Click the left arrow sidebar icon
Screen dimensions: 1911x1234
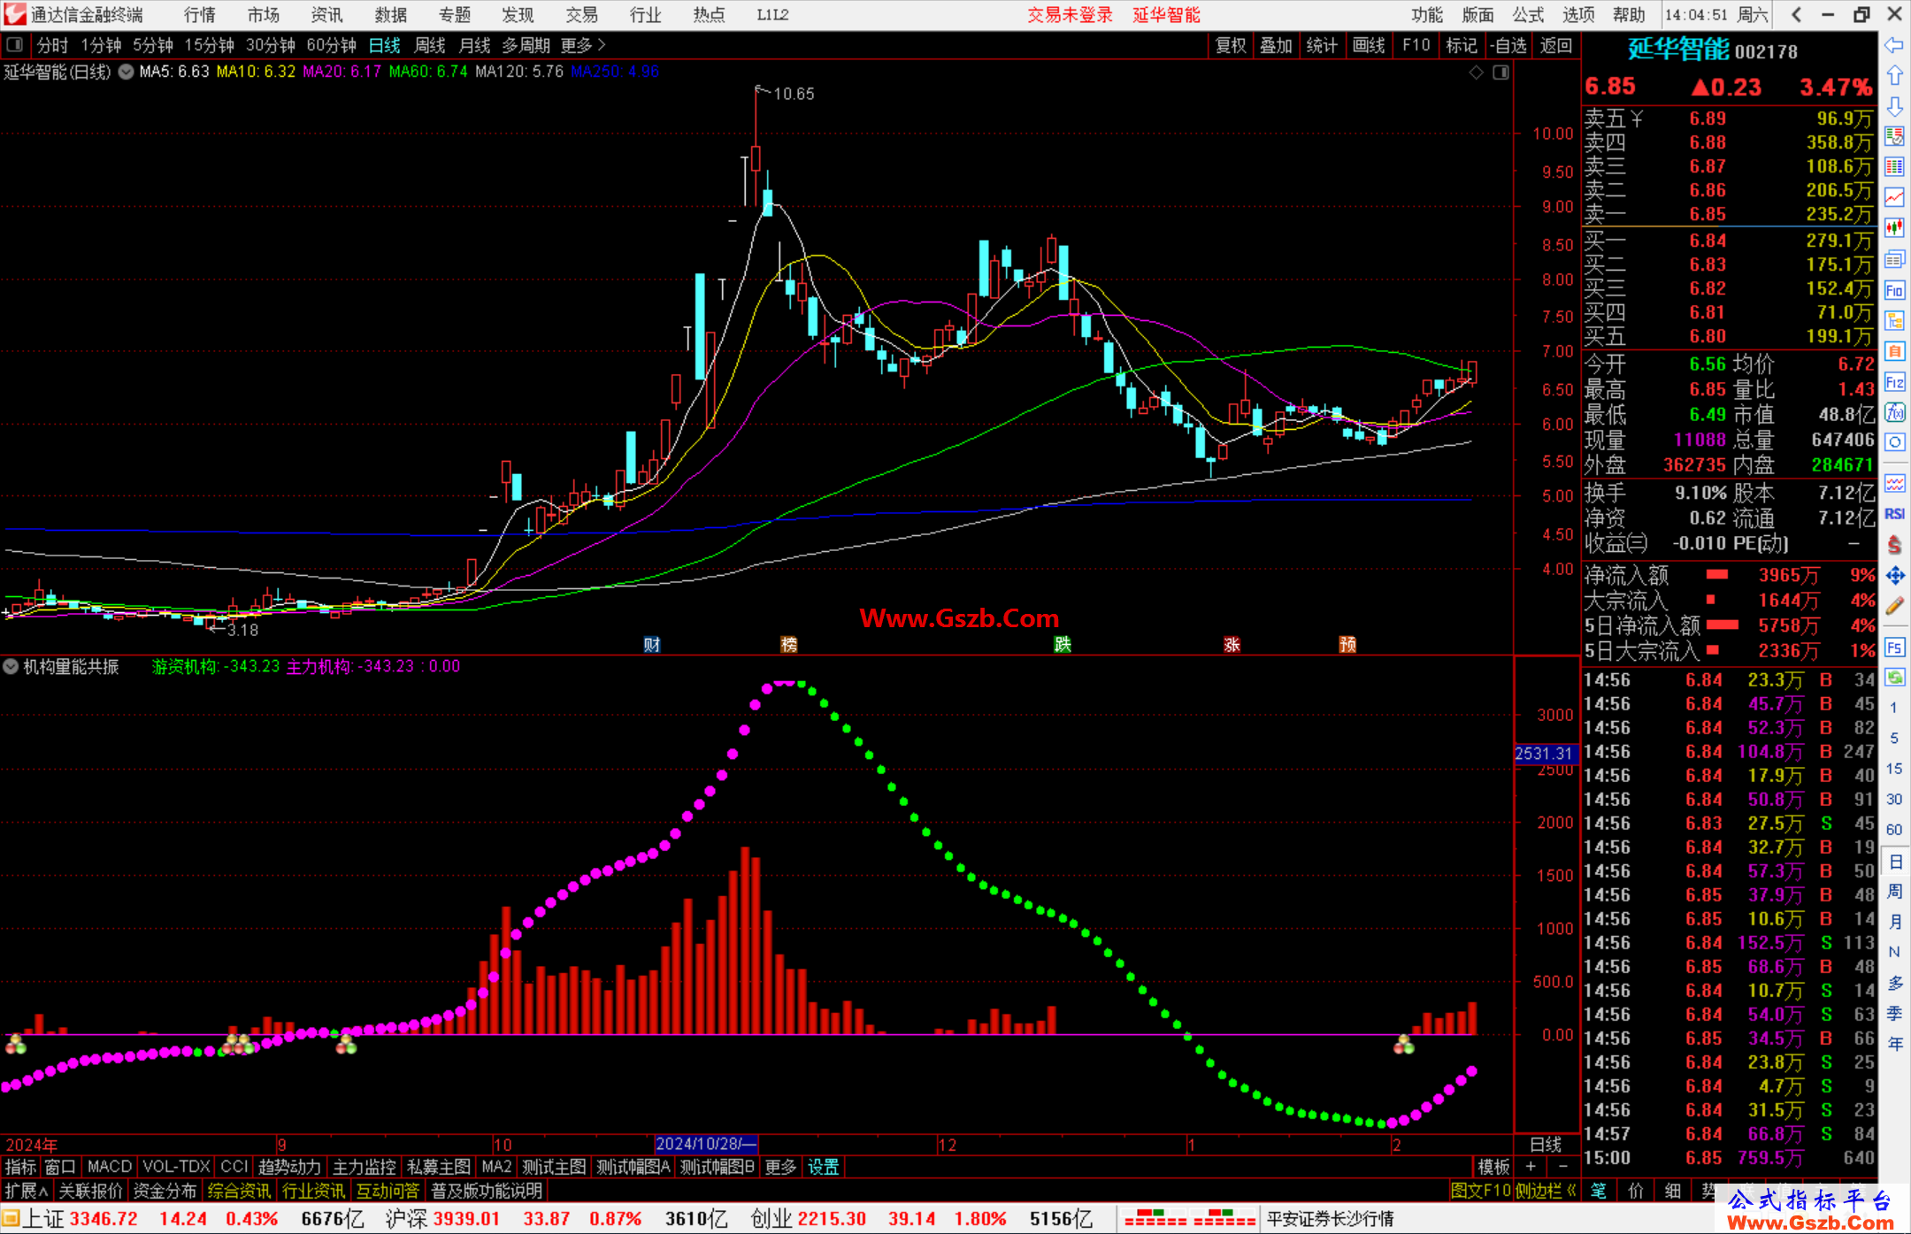(x=1894, y=45)
